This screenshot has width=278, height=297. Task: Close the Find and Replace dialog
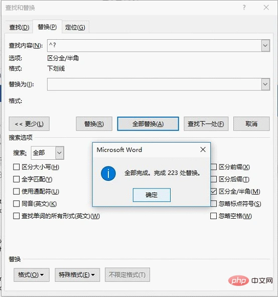coord(266,8)
